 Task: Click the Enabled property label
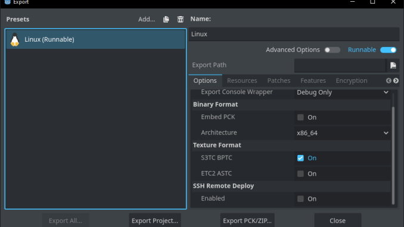tap(213, 198)
